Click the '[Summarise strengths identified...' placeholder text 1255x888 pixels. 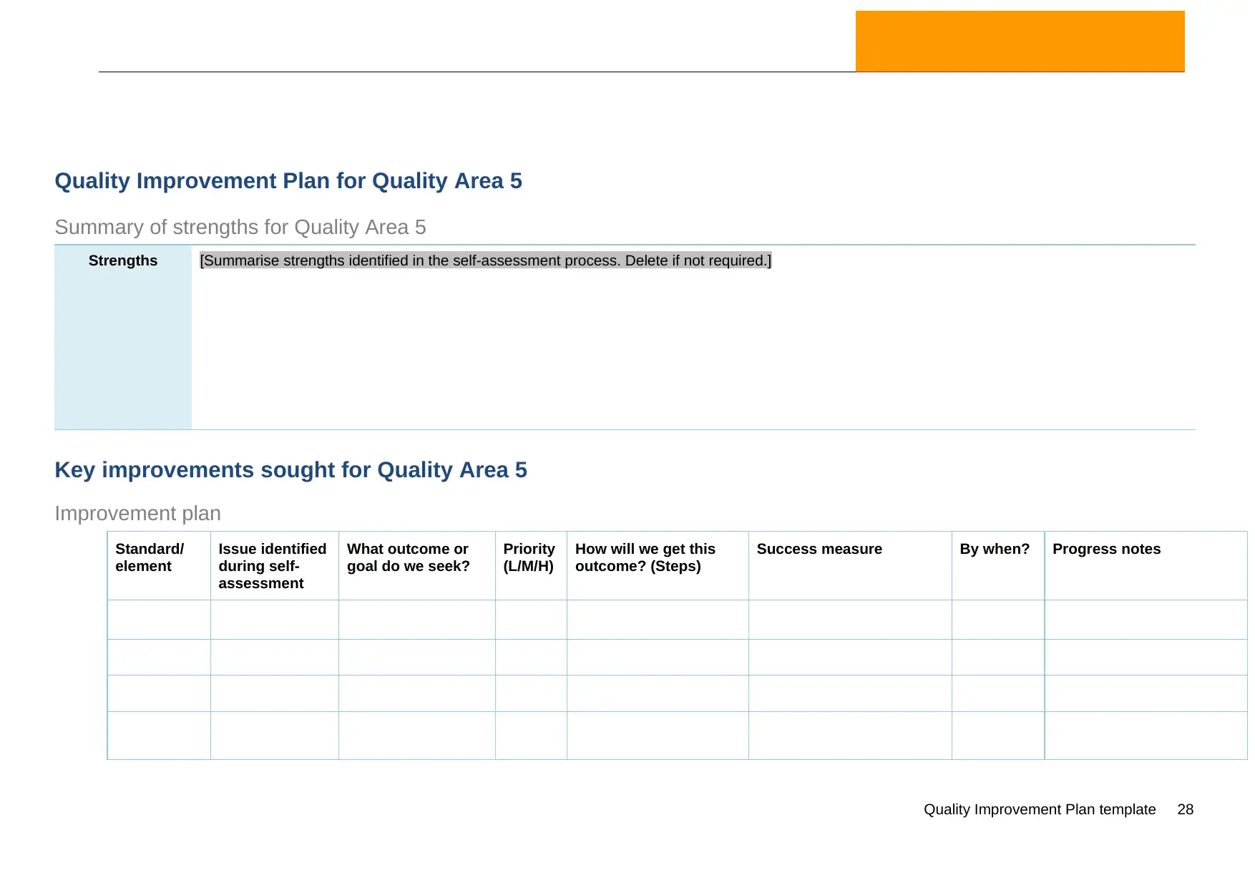click(485, 260)
